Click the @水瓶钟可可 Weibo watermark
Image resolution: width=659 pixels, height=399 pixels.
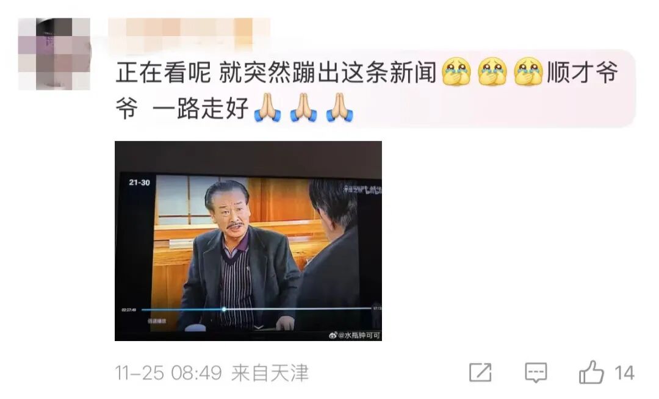[x=355, y=335]
